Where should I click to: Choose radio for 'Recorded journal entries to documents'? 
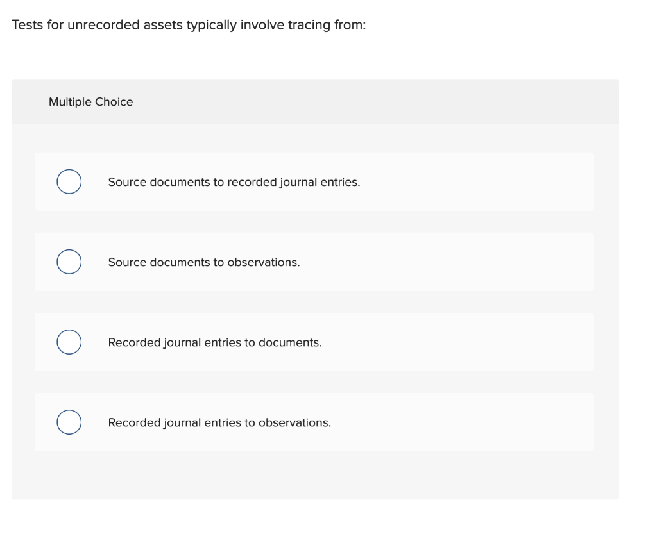pyautogui.click(x=69, y=342)
